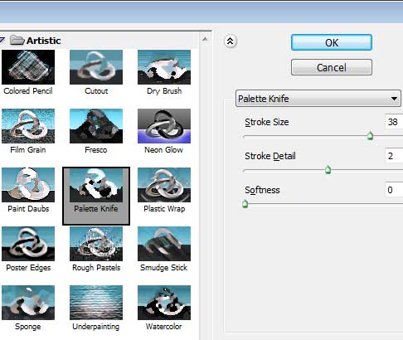Select the Poster Edges filter thumbnail

click(x=28, y=244)
